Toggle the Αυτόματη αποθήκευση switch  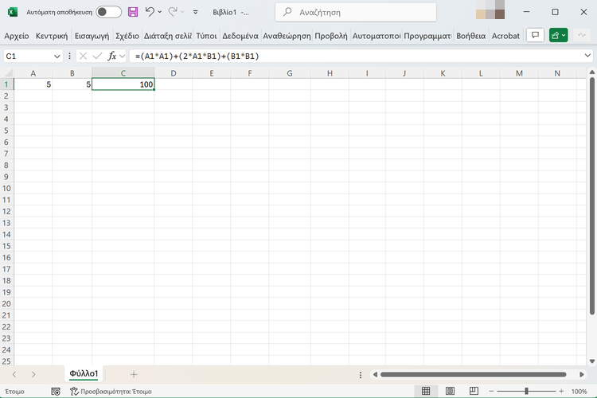point(108,12)
